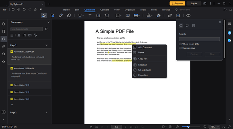Click the Search comments input field
Viewport: 233px width, 129px height.
click(x=27, y=29)
